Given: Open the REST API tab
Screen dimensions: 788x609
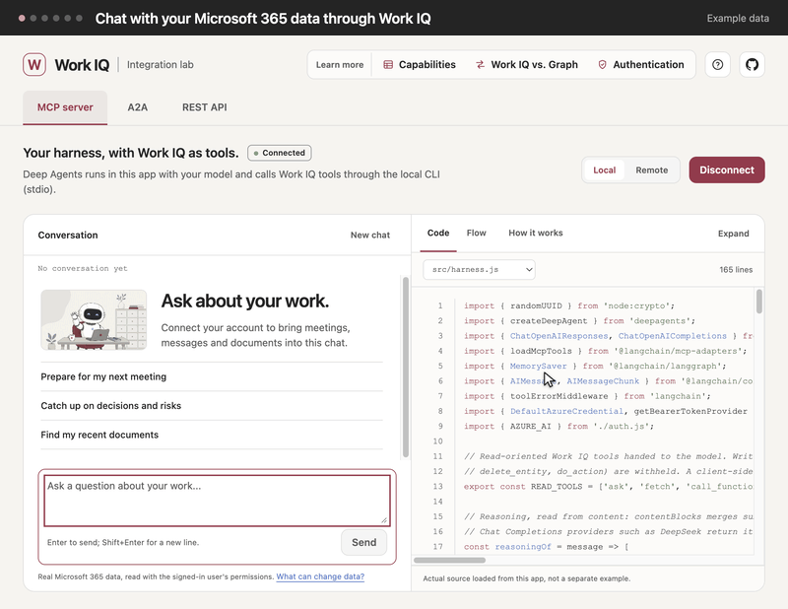Looking at the screenshot, I should click(205, 107).
